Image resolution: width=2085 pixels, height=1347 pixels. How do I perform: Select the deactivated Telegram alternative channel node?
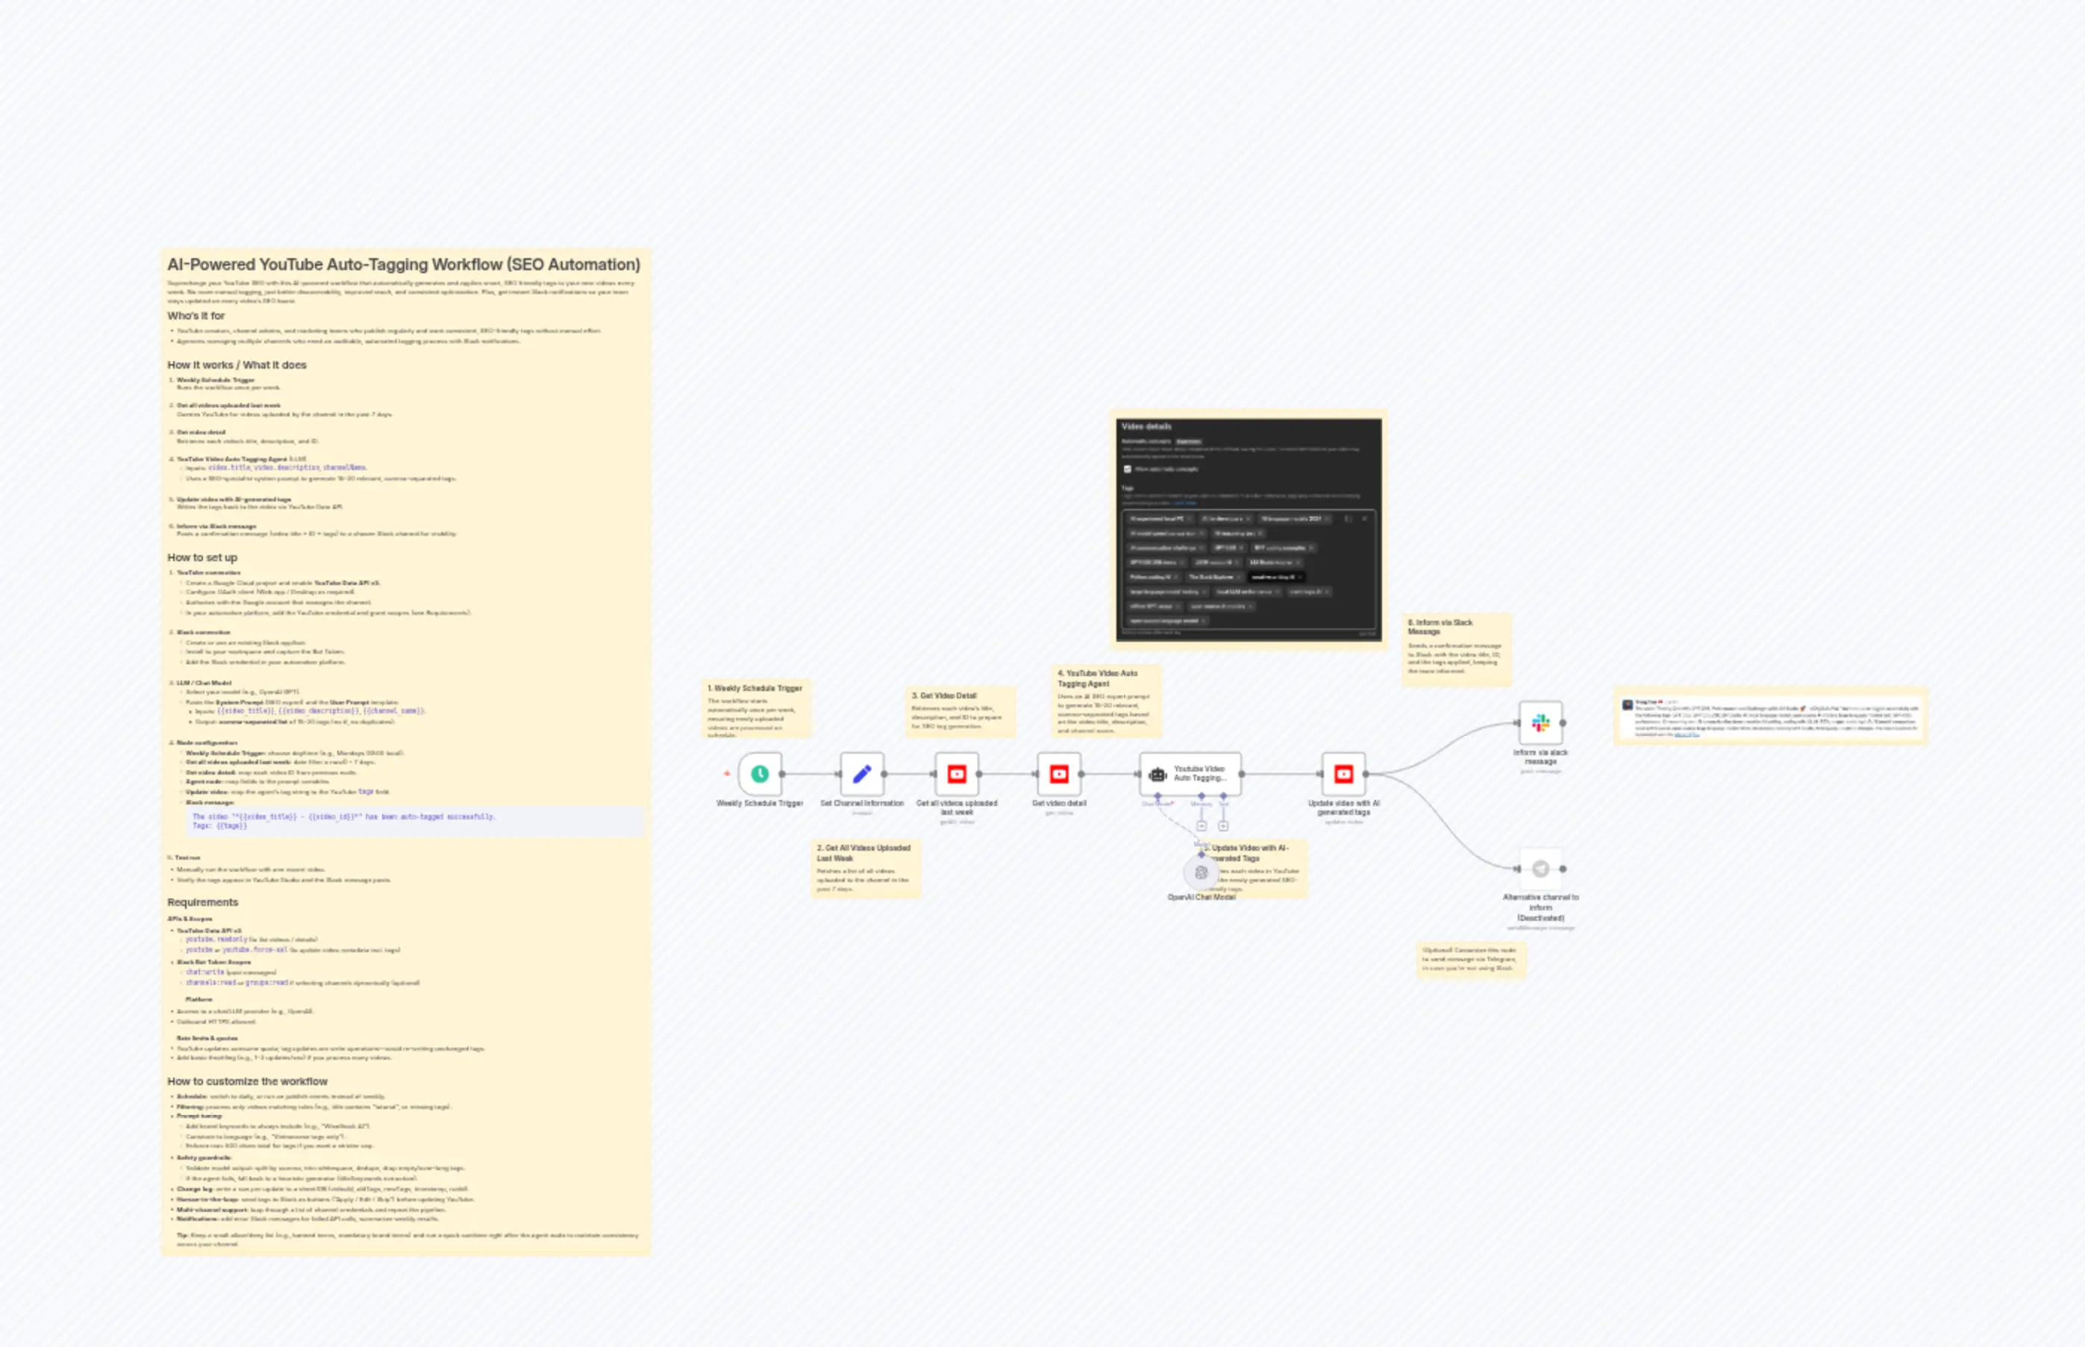tap(1542, 869)
